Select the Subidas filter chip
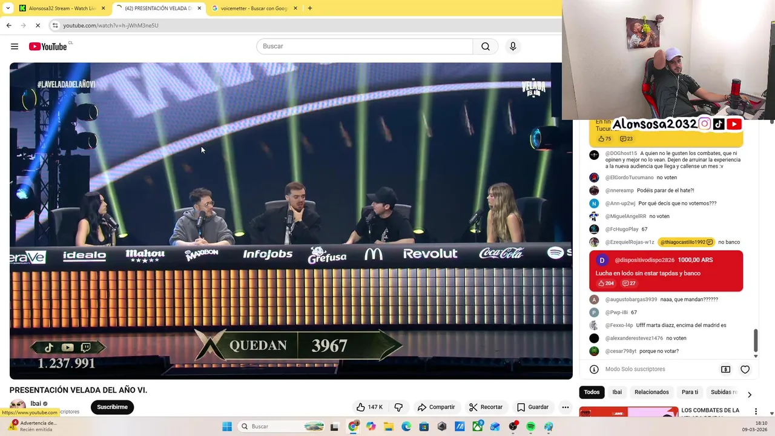This screenshot has height=436, width=775. coord(724,392)
